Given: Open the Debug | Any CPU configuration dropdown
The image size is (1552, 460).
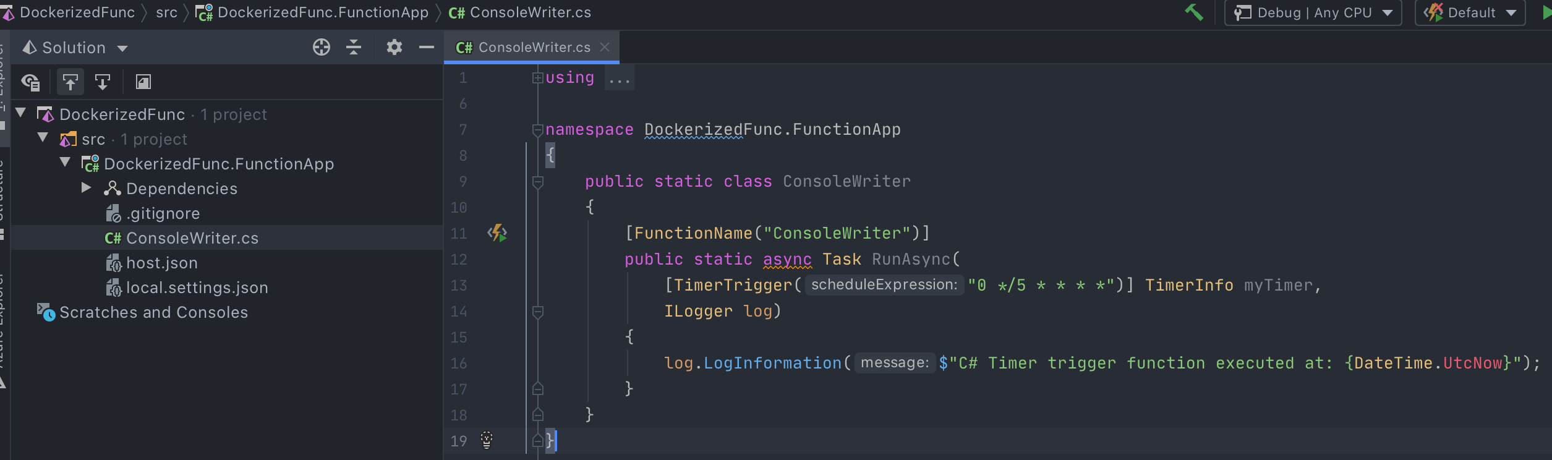Looking at the screenshot, I should pyautogui.click(x=1313, y=13).
